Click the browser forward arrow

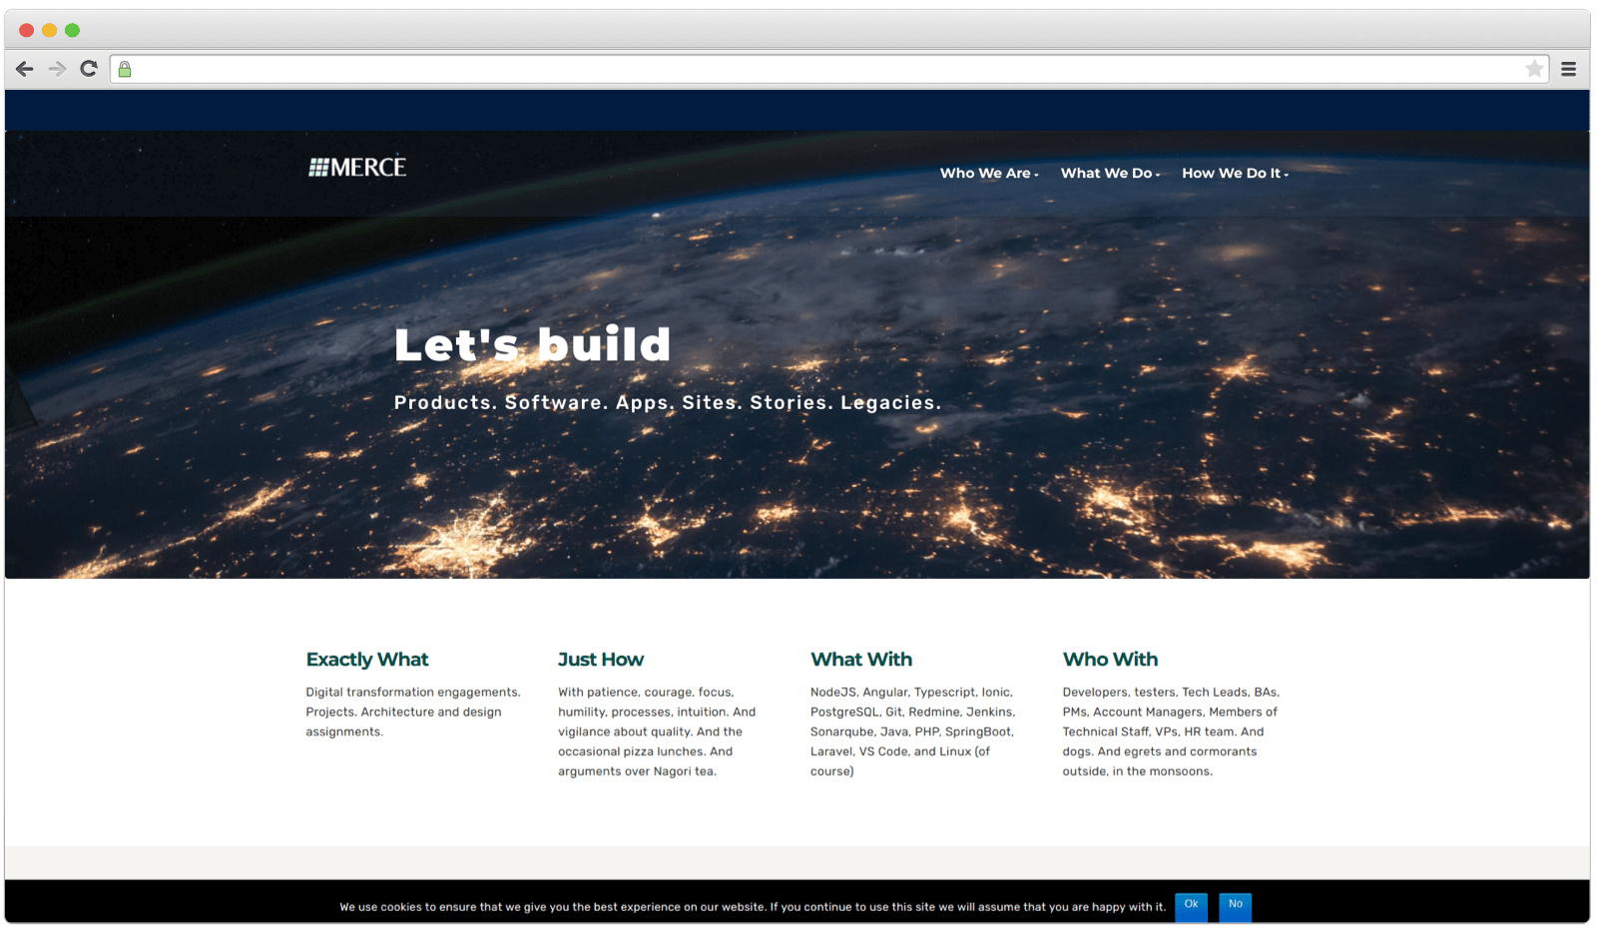click(57, 69)
